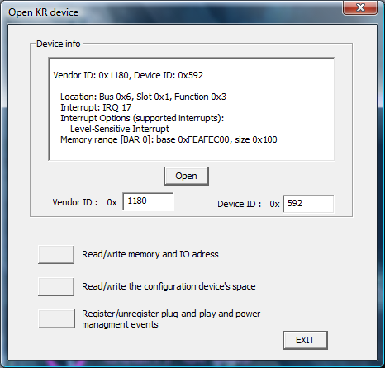Click the EXIT button
This screenshot has width=385, height=368.
click(306, 340)
